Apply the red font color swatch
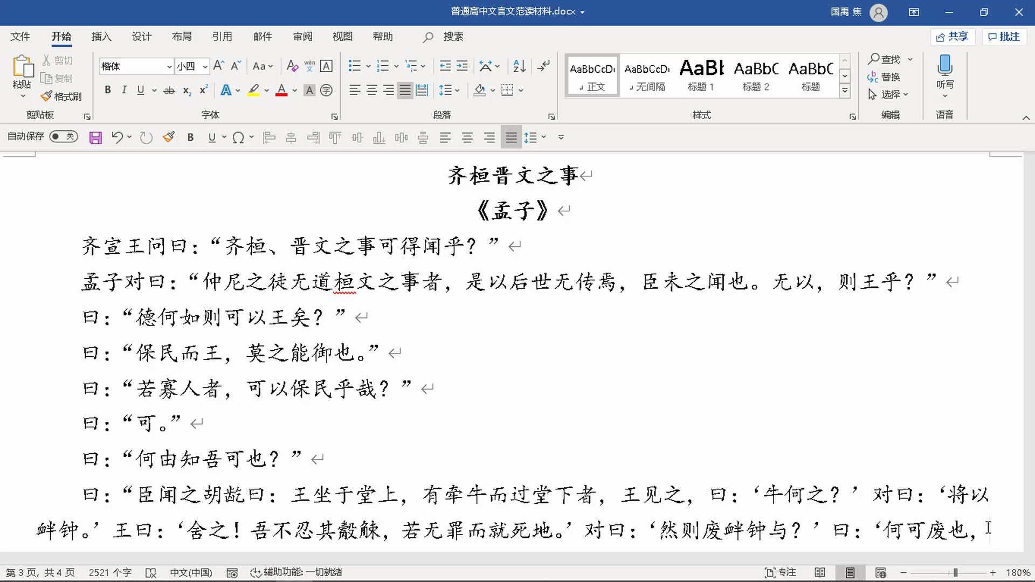Screen dimensions: 1035x582 tap(281, 91)
